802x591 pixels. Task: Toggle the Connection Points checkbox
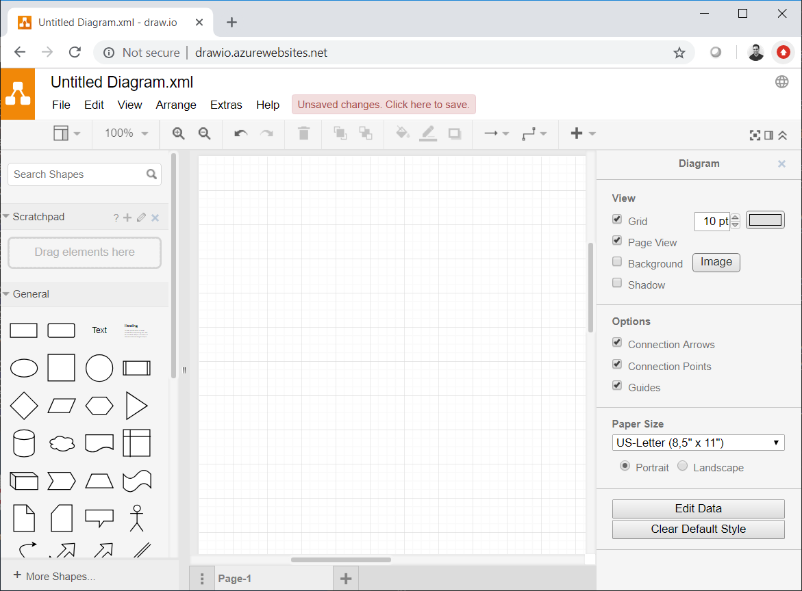[x=617, y=364]
